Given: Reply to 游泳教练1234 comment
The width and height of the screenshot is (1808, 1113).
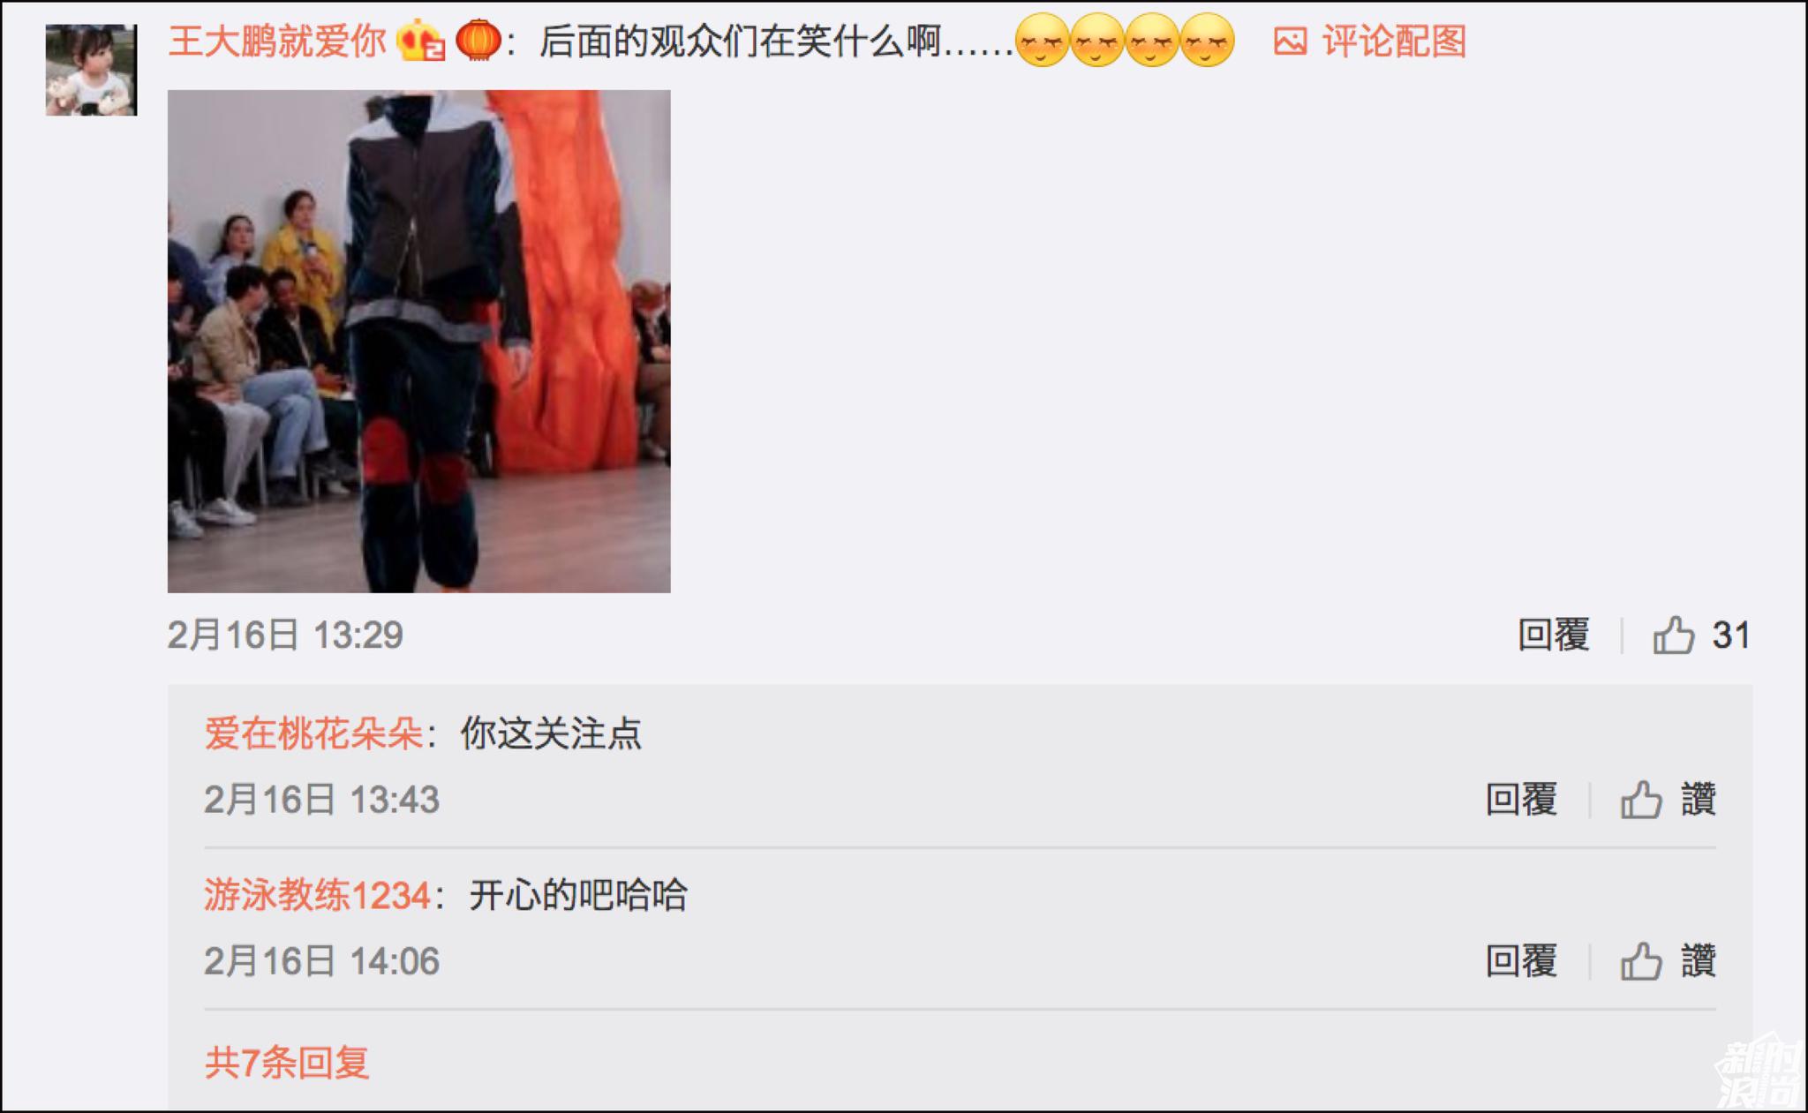Looking at the screenshot, I should (x=1521, y=961).
